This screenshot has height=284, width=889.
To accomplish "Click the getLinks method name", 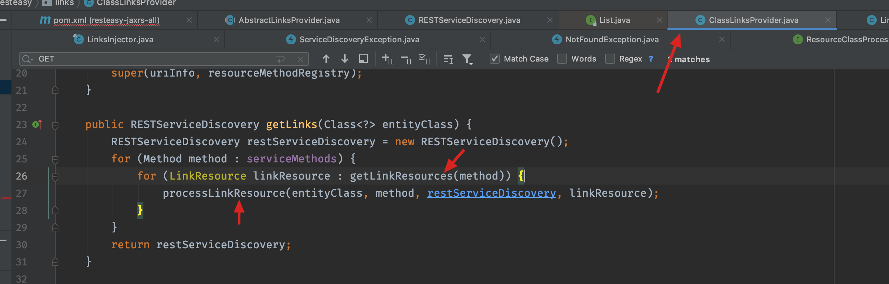I will pyautogui.click(x=291, y=124).
